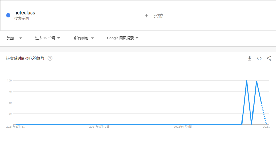
Task: Click the blue noteglass color dot
Action: (x=8, y=16)
